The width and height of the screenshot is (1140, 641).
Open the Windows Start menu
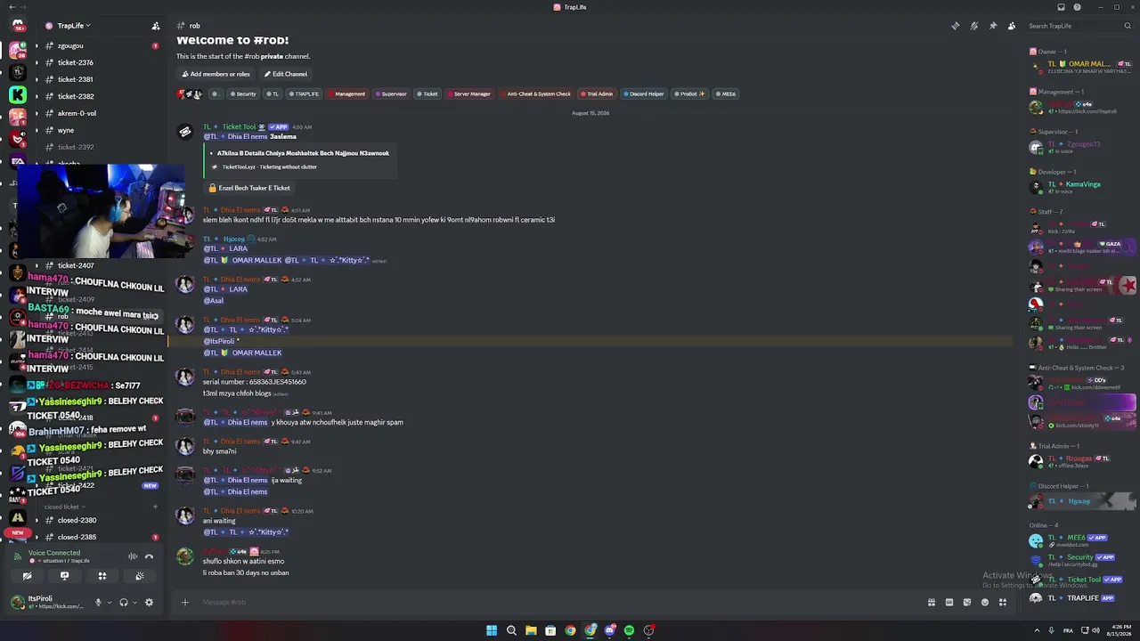[x=492, y=630]
